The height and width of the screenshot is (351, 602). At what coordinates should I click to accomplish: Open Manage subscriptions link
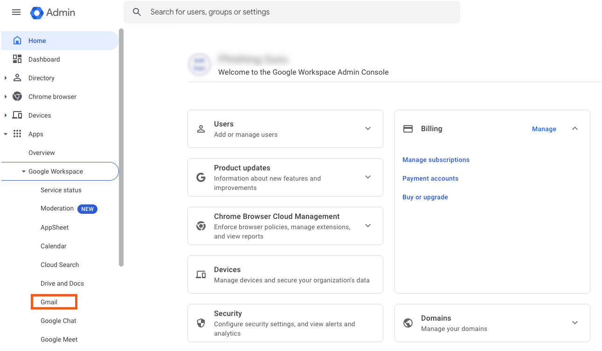pos(436,160)
